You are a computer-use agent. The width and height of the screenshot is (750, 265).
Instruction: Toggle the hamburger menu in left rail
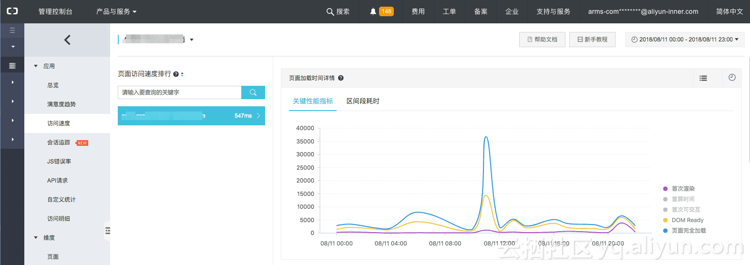(12, 30)
